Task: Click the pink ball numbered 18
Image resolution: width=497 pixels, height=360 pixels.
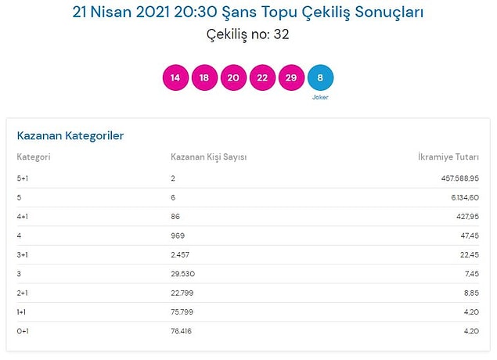Action: (204, 77)
